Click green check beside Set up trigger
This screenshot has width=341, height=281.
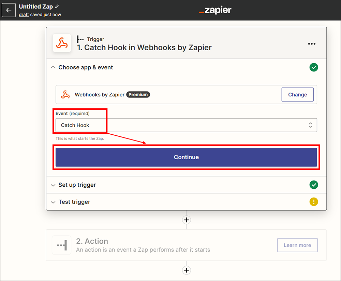[x=314, y=185]
